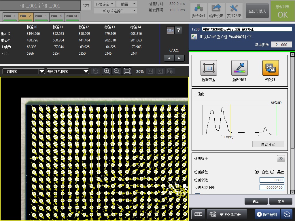Open the 当前图像 image dropdown
This screenshot has width=295, height=221.
(x=24, y=71)
